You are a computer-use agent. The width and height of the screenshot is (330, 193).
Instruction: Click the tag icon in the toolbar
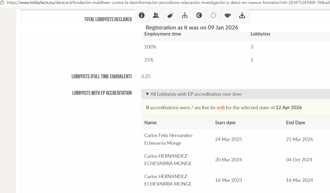tap(170, 15)
